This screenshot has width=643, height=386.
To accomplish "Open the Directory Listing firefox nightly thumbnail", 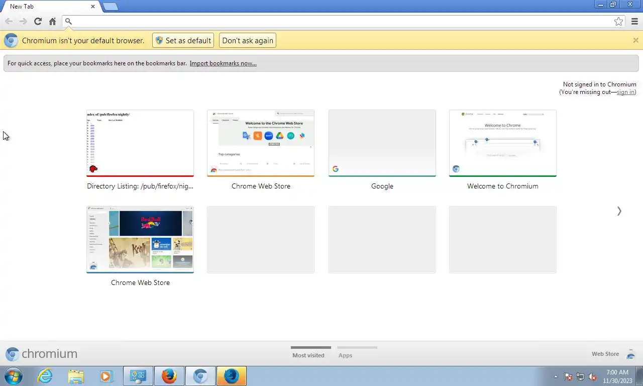I will 140,143.
